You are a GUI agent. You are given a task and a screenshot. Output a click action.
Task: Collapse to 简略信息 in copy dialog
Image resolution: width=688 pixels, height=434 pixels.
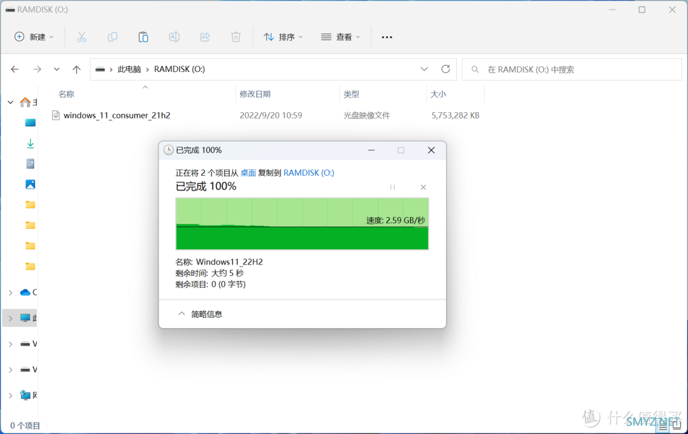[200, 314]
